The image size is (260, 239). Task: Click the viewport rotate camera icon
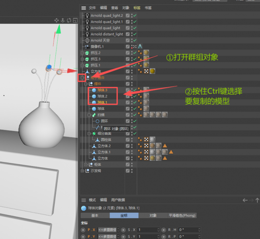[x=69, y=20]
